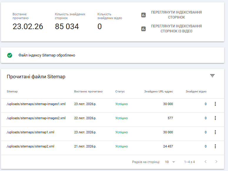The image size is (228, 171).
Task: Go to next page of sitemaps
Action: point(216,162)
